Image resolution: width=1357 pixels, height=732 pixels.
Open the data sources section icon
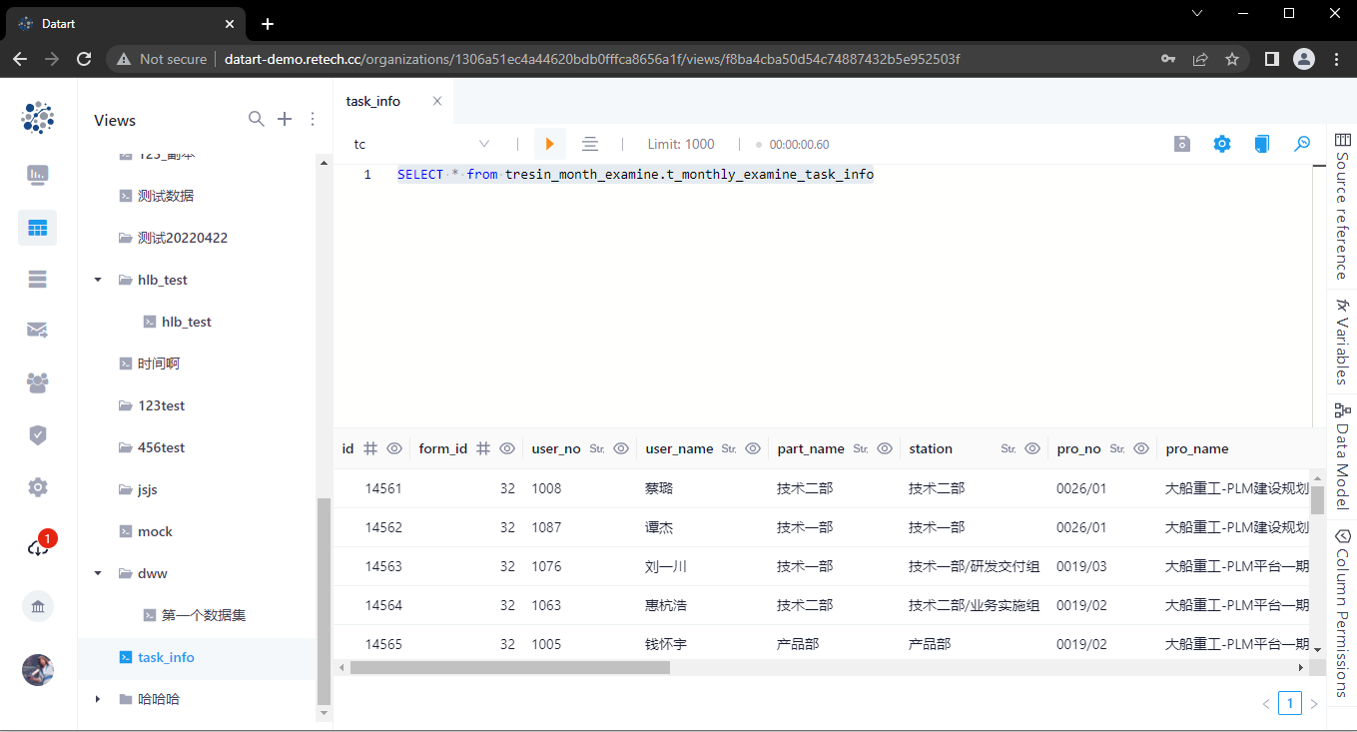coord(37,280)
